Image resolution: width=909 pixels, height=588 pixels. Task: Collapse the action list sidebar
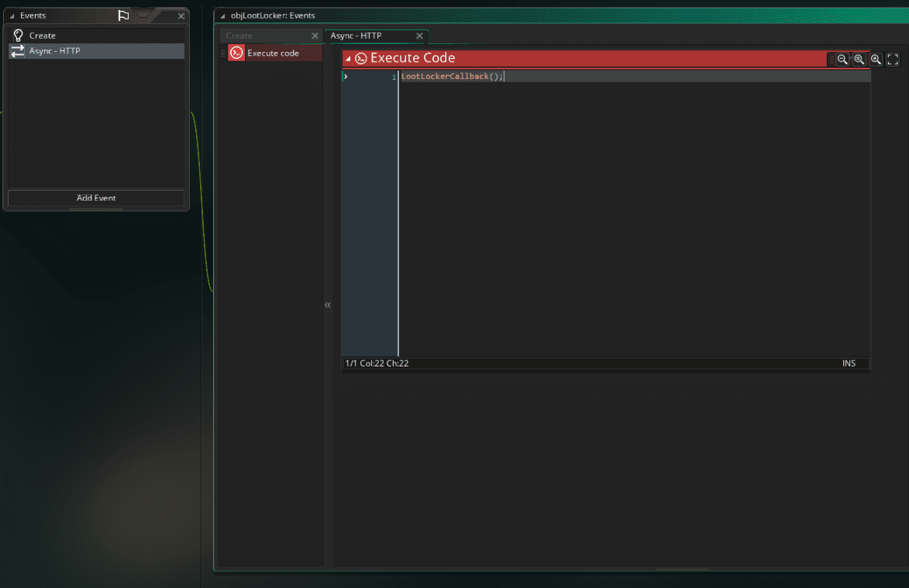[x=328, y=305]
